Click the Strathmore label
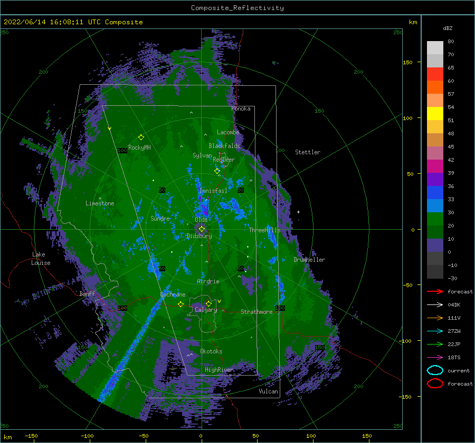475x443 pixels. coord(256,312)
